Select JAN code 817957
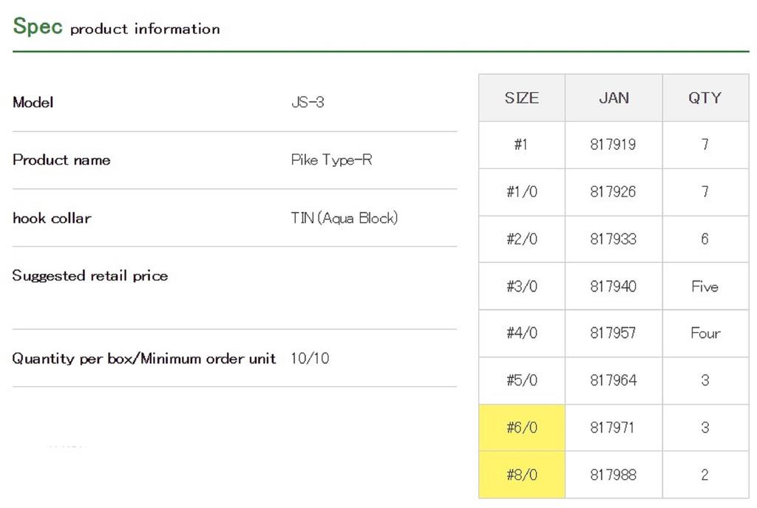 613,333
